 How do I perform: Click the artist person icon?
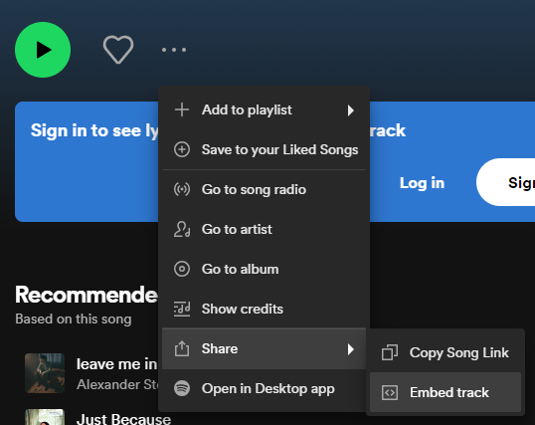coord(182,229)
